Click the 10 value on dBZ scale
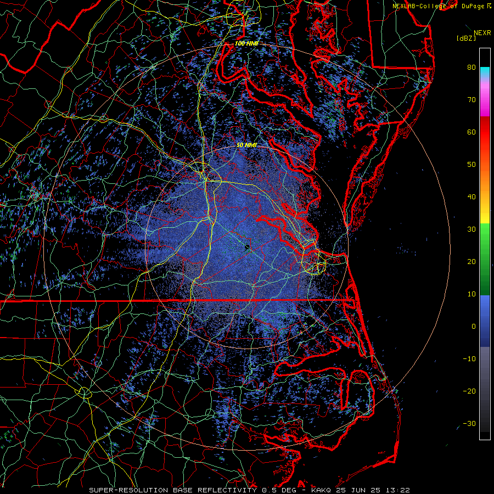Viewport: 494px width, 494px height. (471, 294)
